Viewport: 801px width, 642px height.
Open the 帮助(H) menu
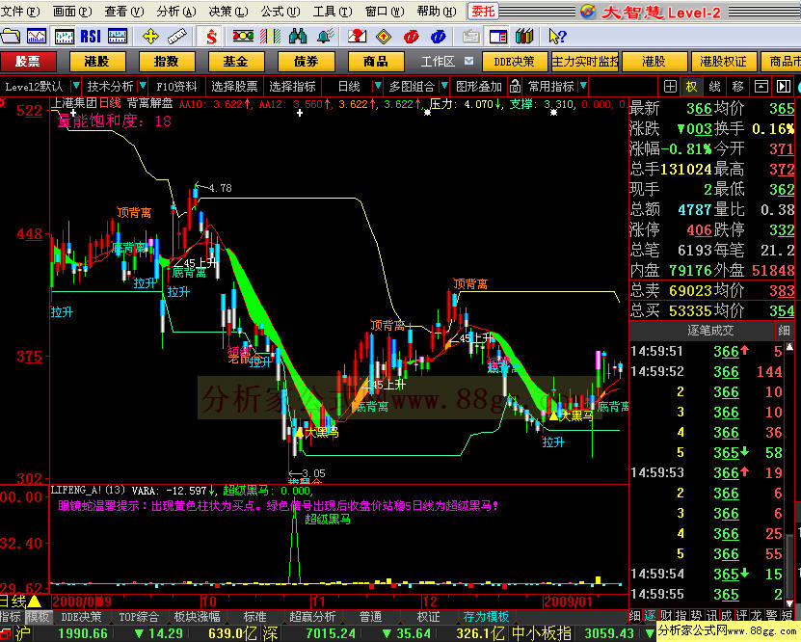pyautogui.click(x=437, y=12)
